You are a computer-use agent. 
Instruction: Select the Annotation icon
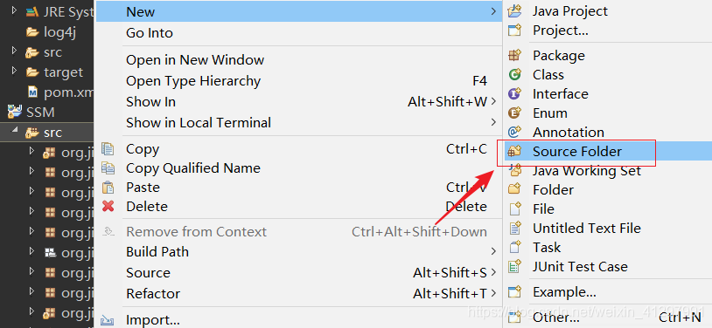click(514, 132)
